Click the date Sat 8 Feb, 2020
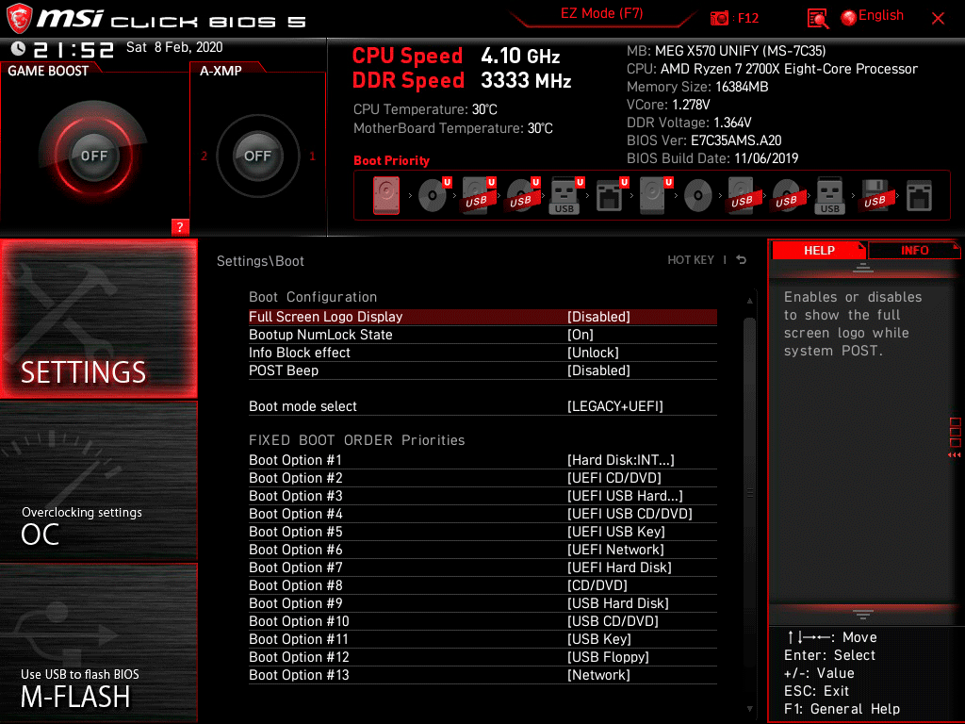Image resolution: width=965 pixels, height=724 pixels. 174,47
